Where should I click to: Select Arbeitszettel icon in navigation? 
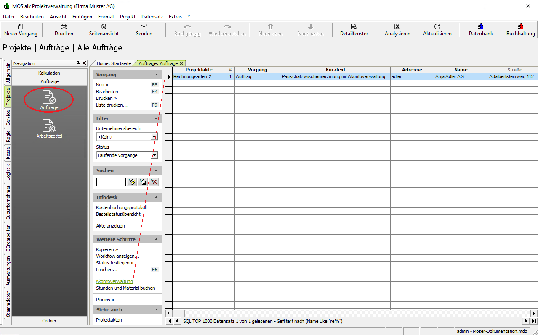click(x=49, y=128)
